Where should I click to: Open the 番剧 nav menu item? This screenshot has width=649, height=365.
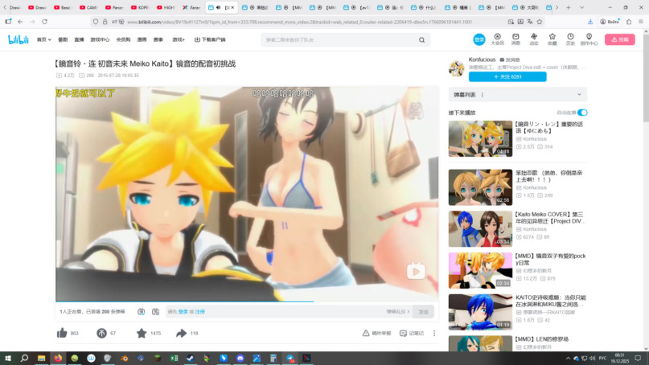[x=63, y=39]
